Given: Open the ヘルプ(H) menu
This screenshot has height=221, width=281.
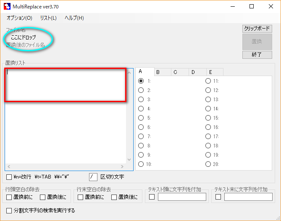Looking at the screenshot, I should coord(74,18).
